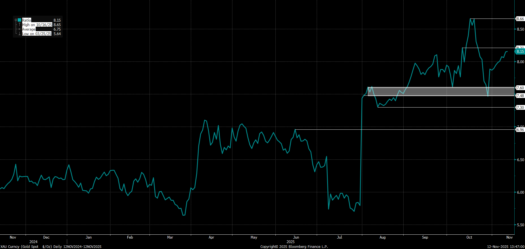Viewport: 525px width, 249px height.
Task: Select the High on 10/16/25 legend entry
Action: pos(37,25)
